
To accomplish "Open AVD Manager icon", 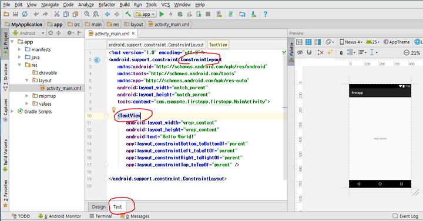I will 219,14.
